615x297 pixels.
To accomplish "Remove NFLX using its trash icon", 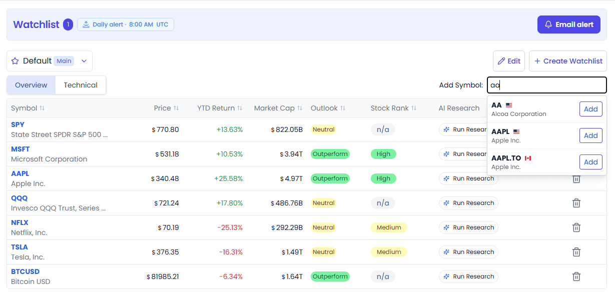I will pos(576,227).
